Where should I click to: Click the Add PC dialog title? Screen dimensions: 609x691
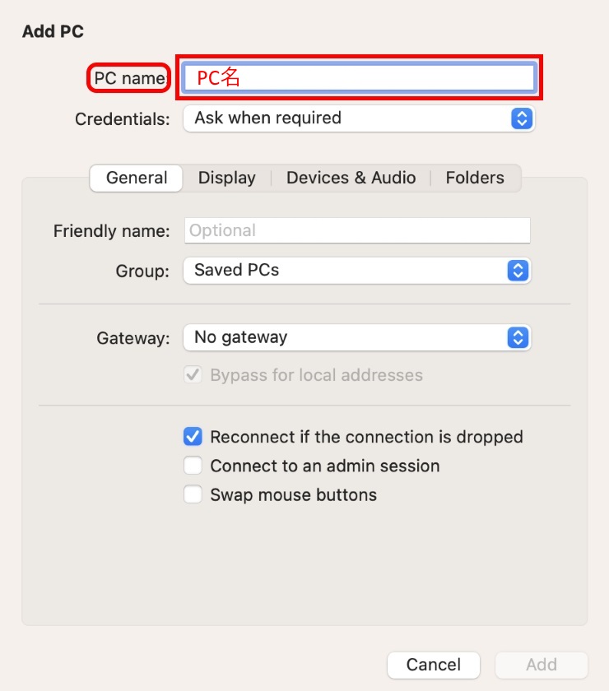pos(53,32)
